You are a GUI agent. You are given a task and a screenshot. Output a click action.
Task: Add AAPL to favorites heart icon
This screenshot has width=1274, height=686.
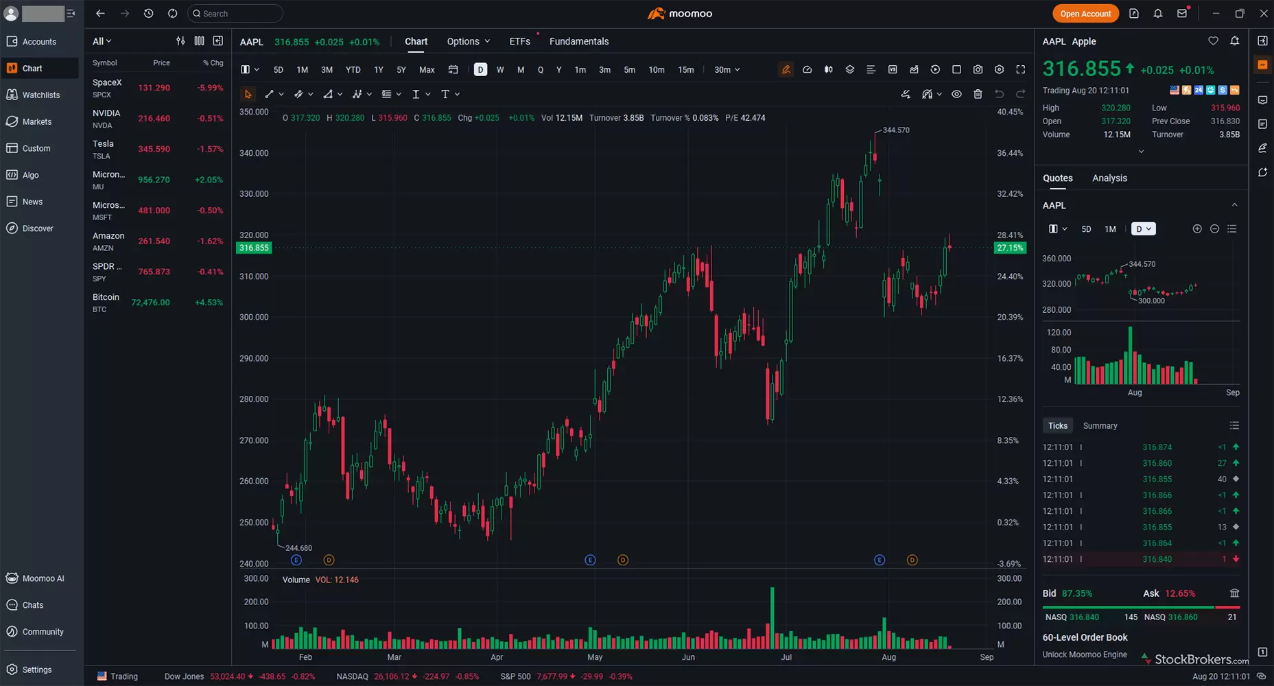pos(1213,41)
